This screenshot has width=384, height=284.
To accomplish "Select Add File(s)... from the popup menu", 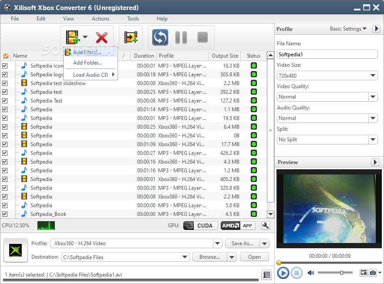I will 91,52.
